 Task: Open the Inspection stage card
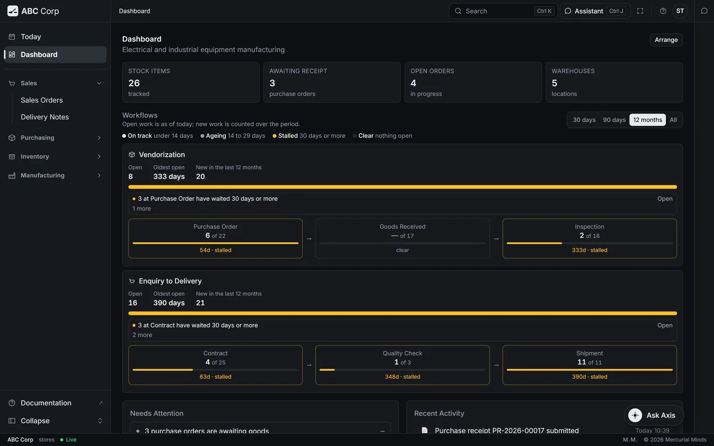[x=589, y=239]
